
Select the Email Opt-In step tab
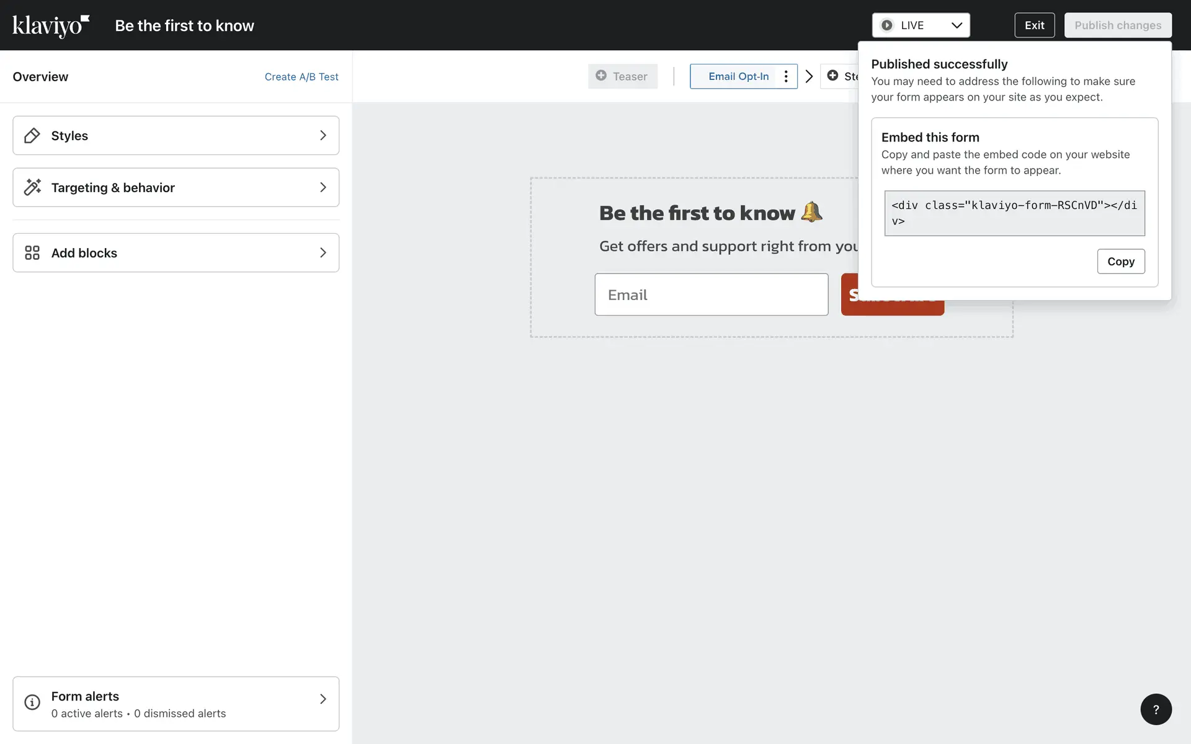738,76
